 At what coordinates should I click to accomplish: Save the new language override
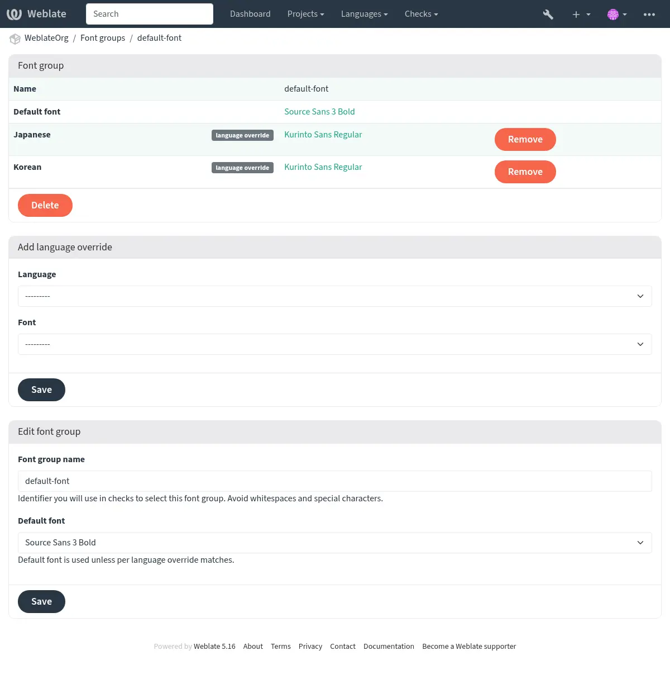tap(41, 390)
